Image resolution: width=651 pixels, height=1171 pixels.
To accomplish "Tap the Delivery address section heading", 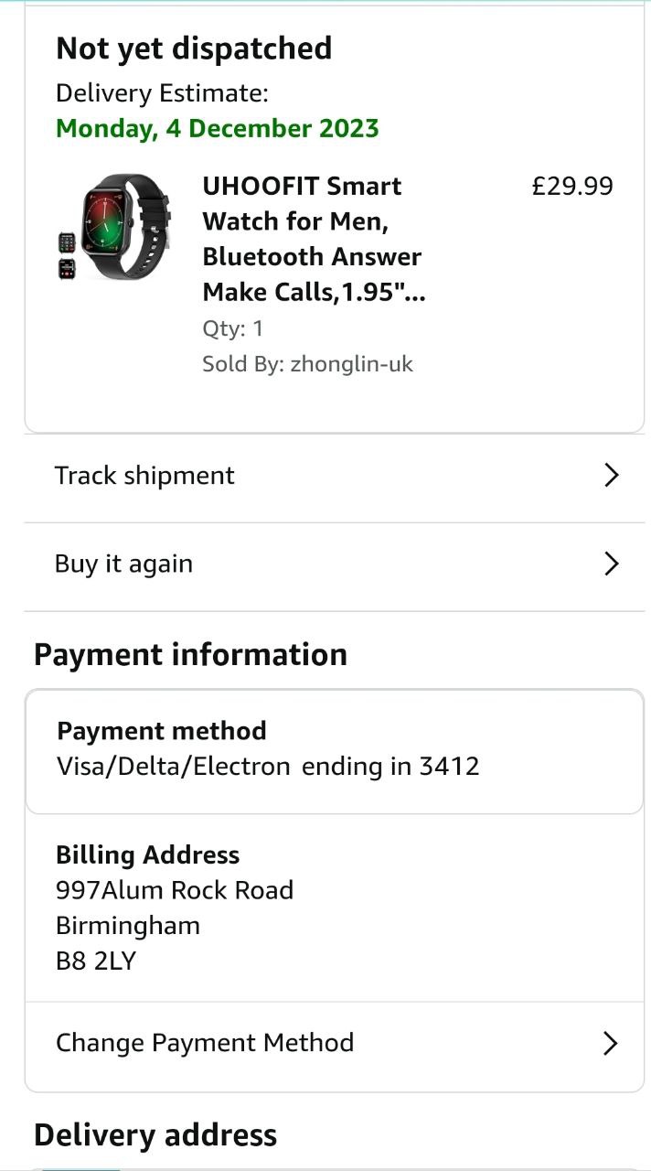I will coord(155,1135).
